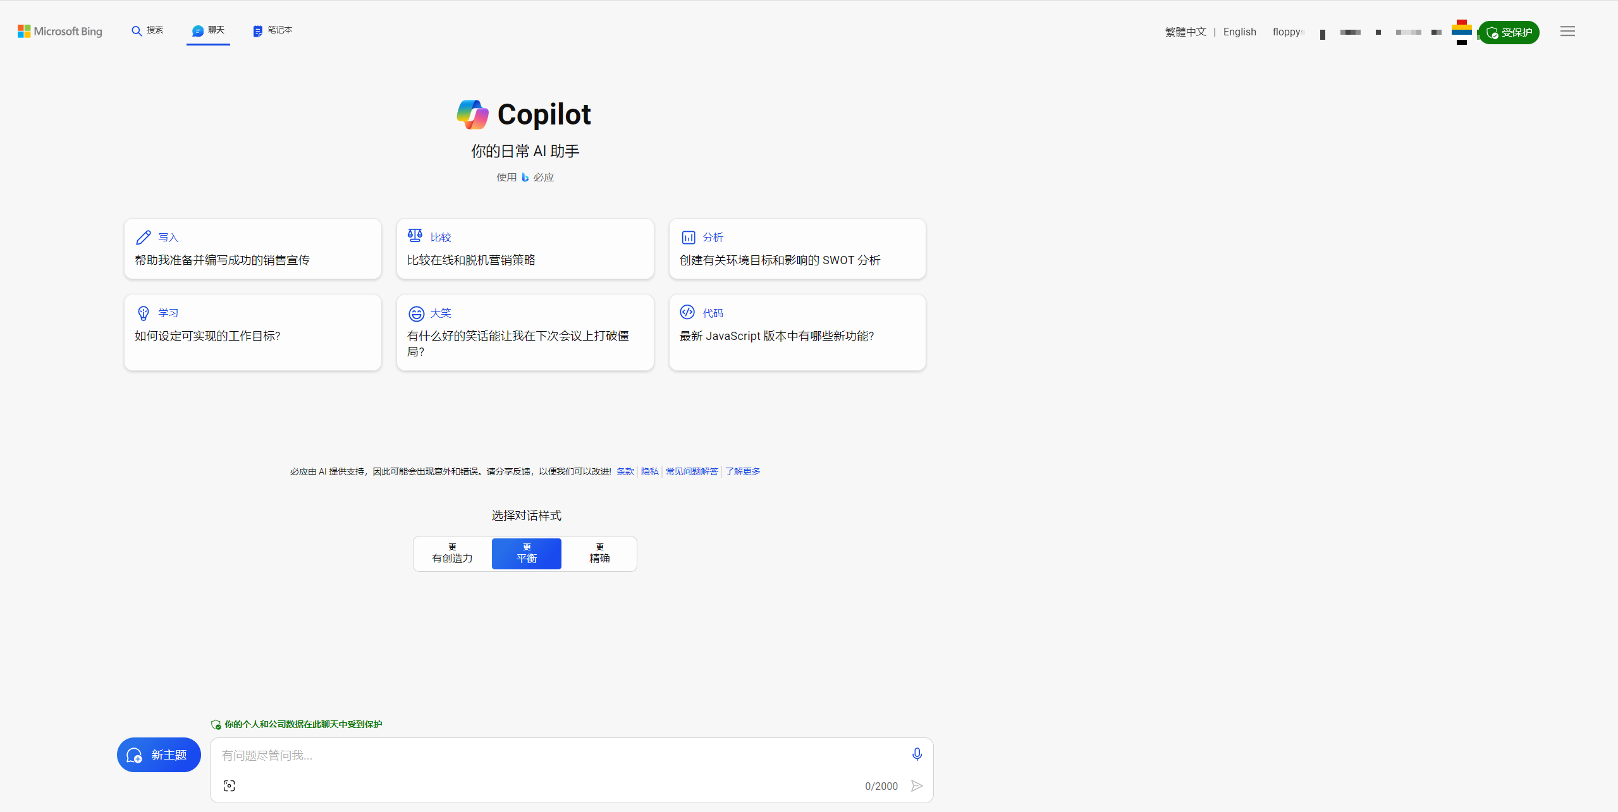Select the 更平衡 conversation style
This screenshot has width=1618, height=812.
[x=525, y=553]
